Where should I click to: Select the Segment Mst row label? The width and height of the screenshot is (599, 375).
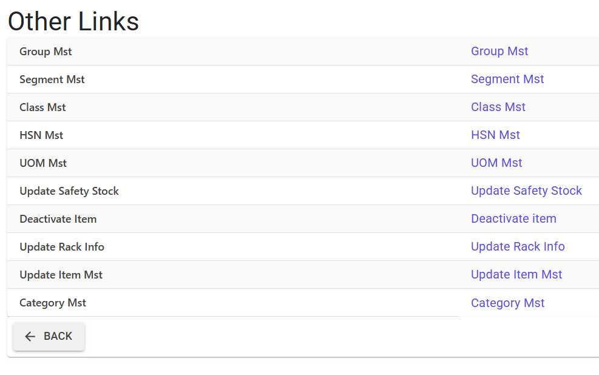(x=52, y=79)
